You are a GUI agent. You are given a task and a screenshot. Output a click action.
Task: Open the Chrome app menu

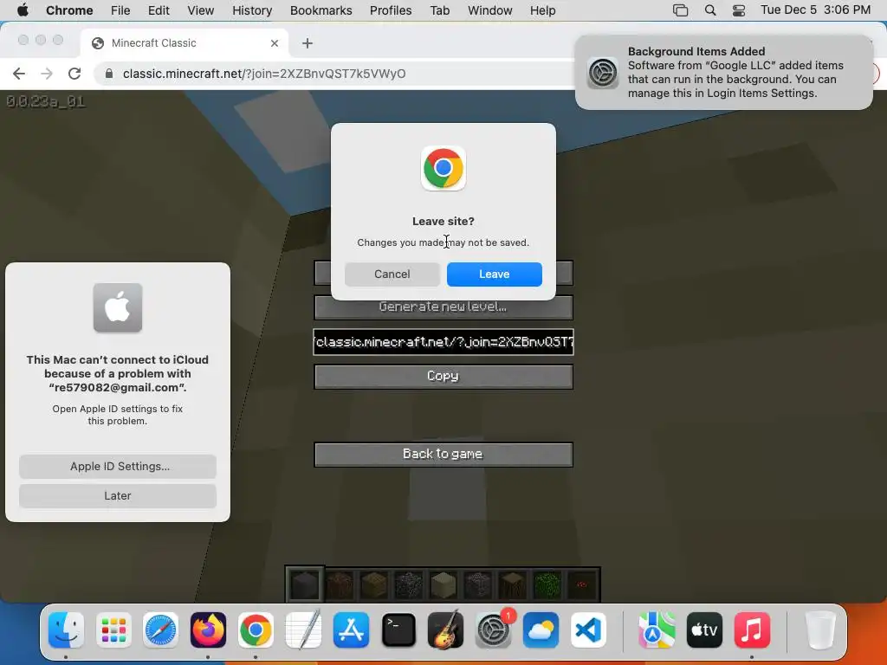[x=69, y=10]
